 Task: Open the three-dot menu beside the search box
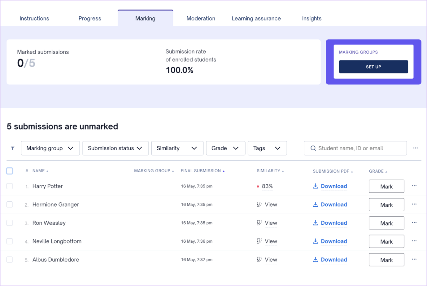(415, 148)
